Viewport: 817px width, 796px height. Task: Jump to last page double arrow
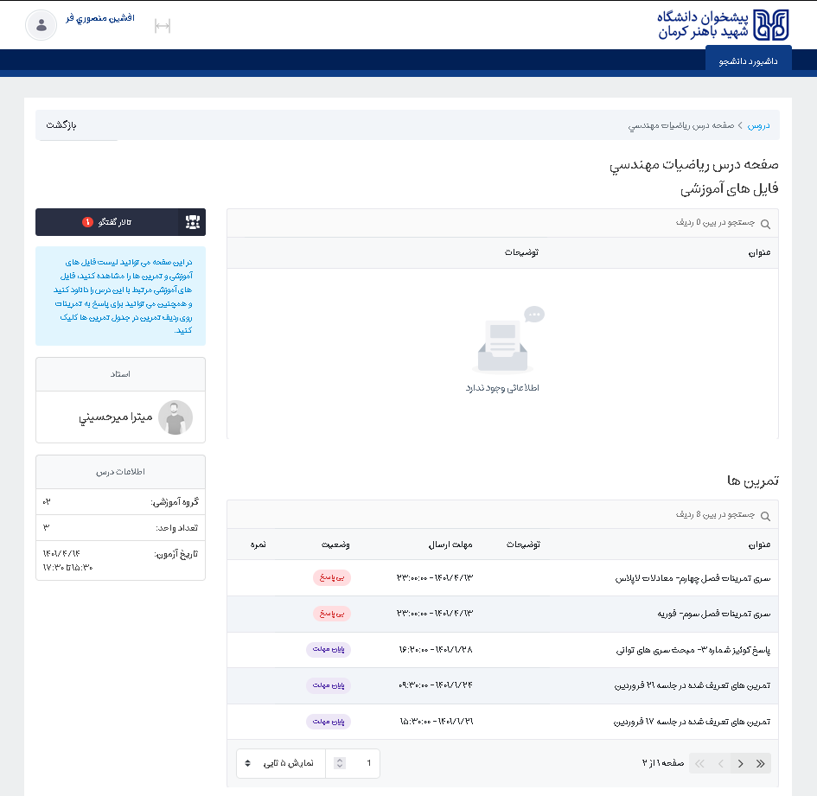(x=761, y=764)
